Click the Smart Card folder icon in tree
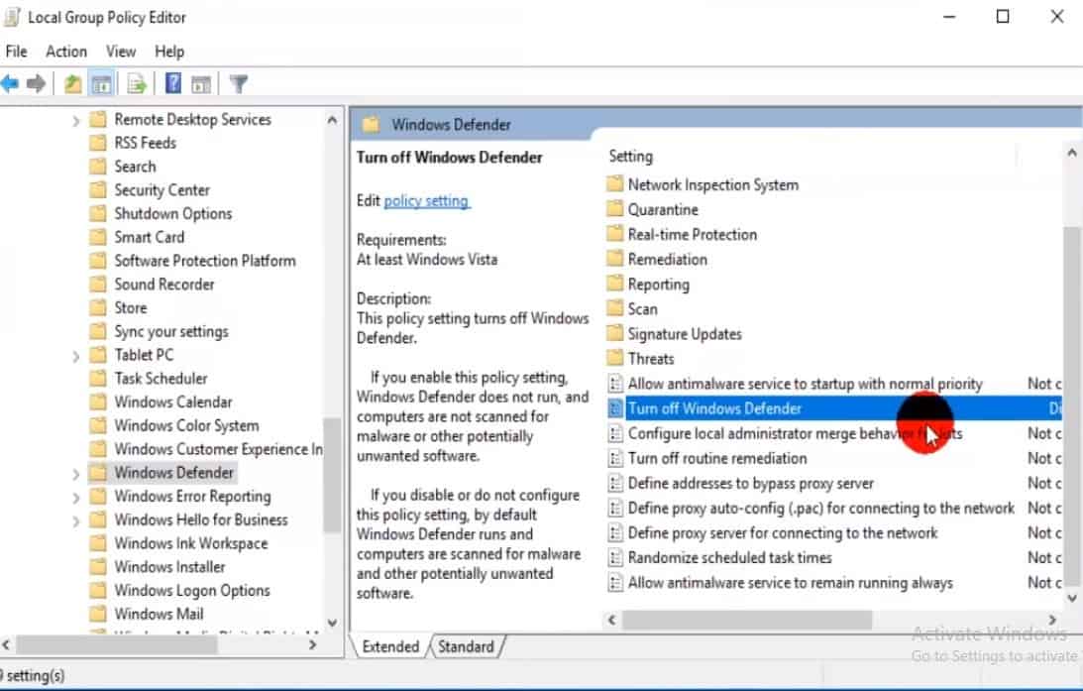Screen dimensions: 1083x691 coord(99,237)
